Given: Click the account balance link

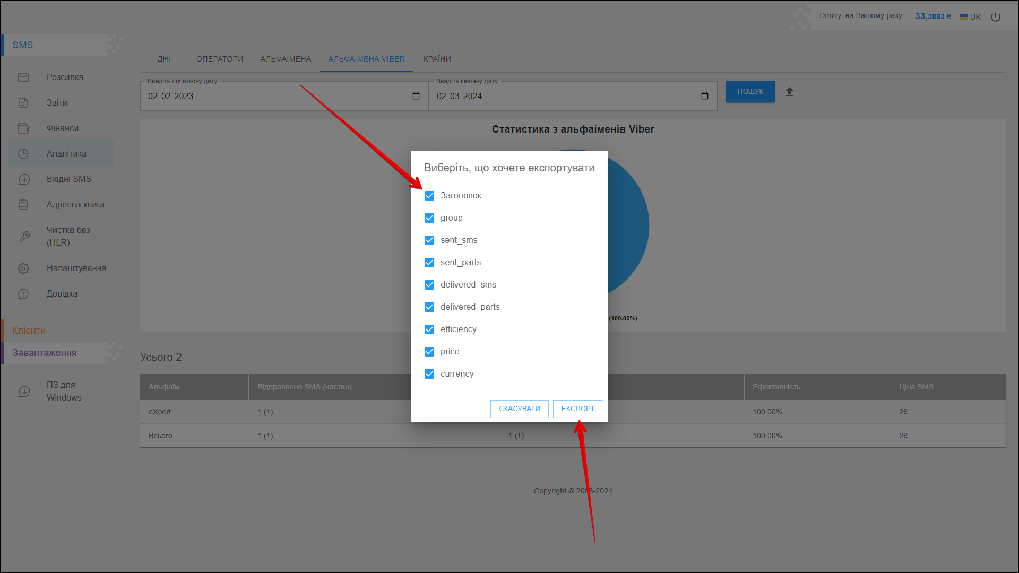Looking at the screenshot, I should coord(933,16).
